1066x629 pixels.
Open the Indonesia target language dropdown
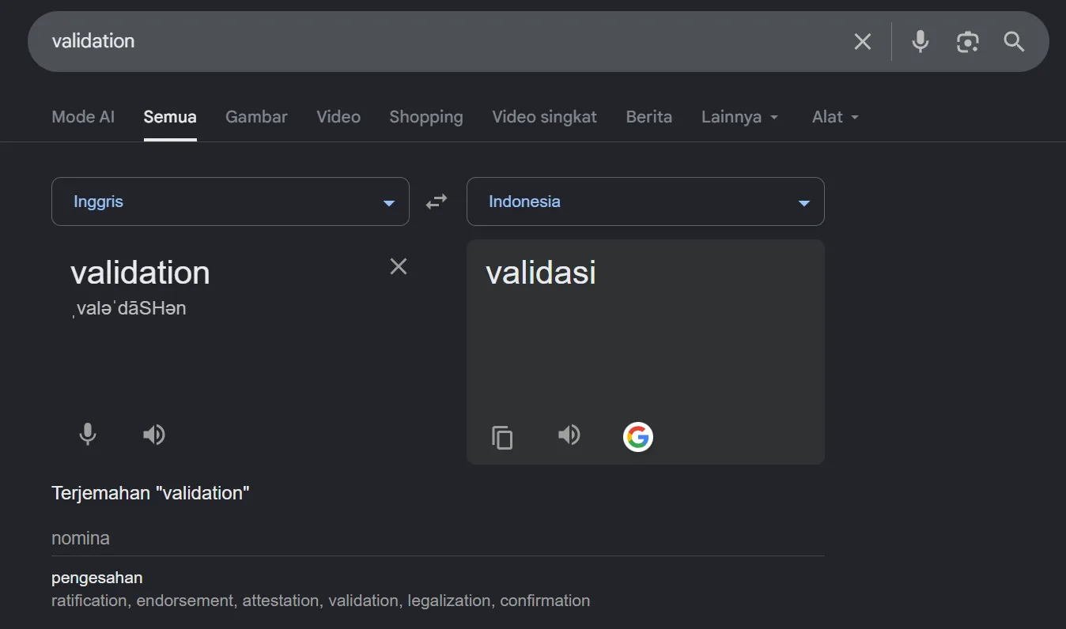click(x=645, y=202)
